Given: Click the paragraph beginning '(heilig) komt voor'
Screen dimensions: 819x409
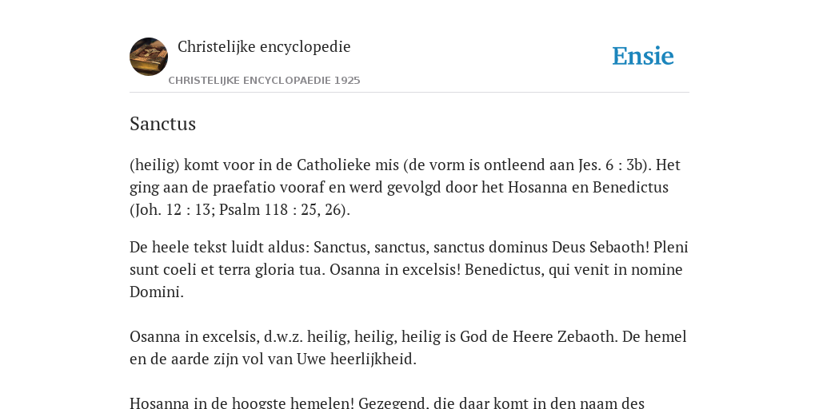Looking at the screenshot, I should coord(405,187).
